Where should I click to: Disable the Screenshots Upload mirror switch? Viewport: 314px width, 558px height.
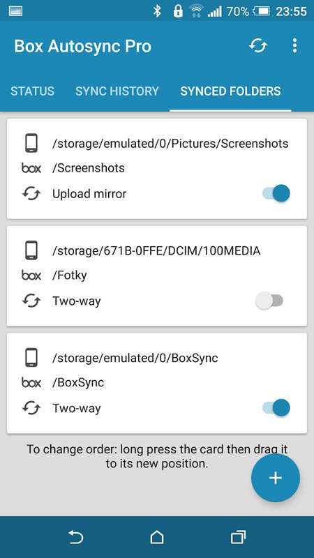pos(276,193)
